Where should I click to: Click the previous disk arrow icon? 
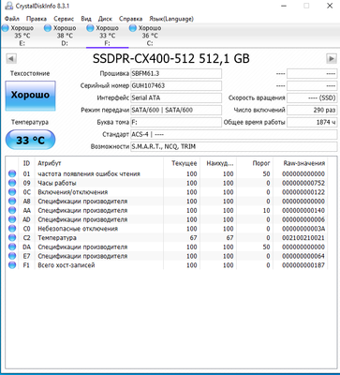pyautogui.click(x=11, y=58)
